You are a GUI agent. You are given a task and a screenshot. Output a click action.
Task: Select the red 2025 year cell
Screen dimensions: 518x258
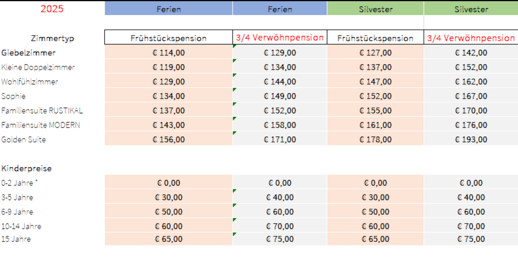pyautogui.click(x=52, y=9)
